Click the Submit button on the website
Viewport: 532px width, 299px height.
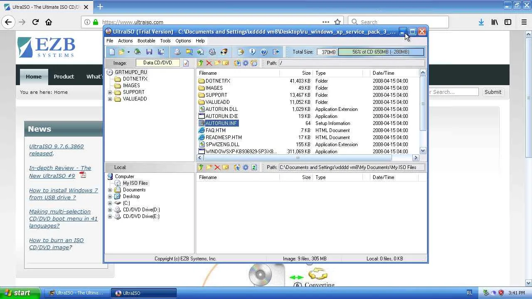493,92
